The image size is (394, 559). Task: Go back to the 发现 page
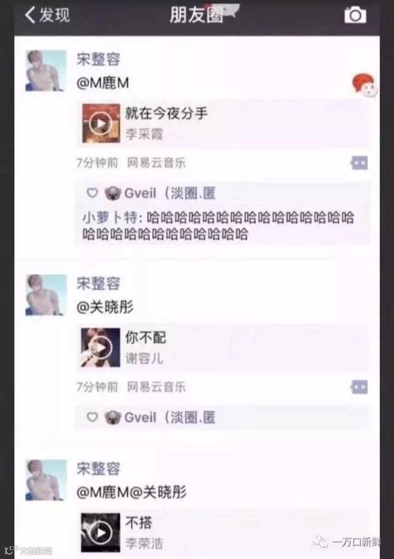click(x=47, y=15)
